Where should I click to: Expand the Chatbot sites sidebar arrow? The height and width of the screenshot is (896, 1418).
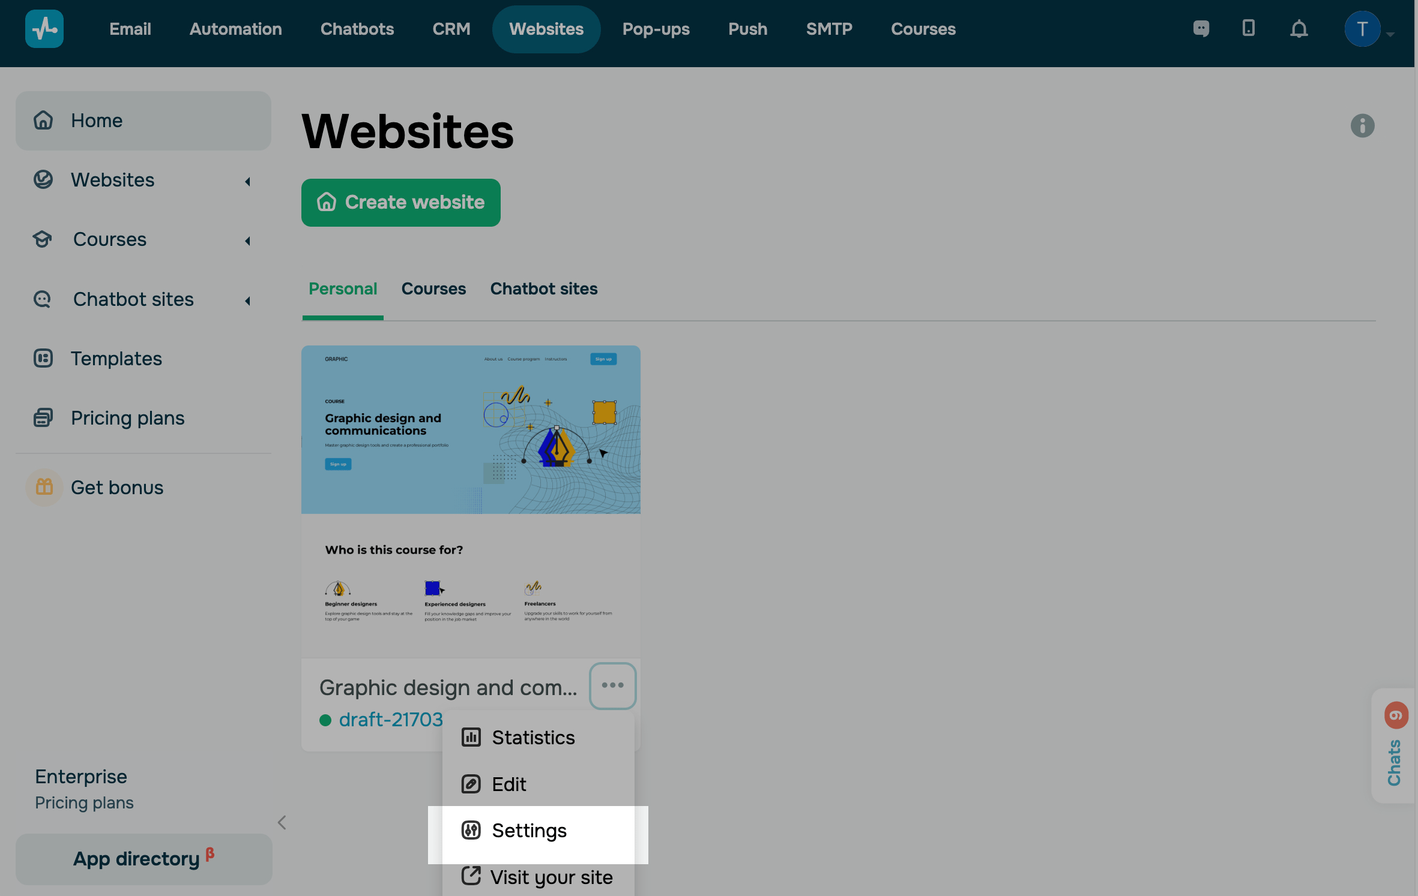(x=247, y=300)
